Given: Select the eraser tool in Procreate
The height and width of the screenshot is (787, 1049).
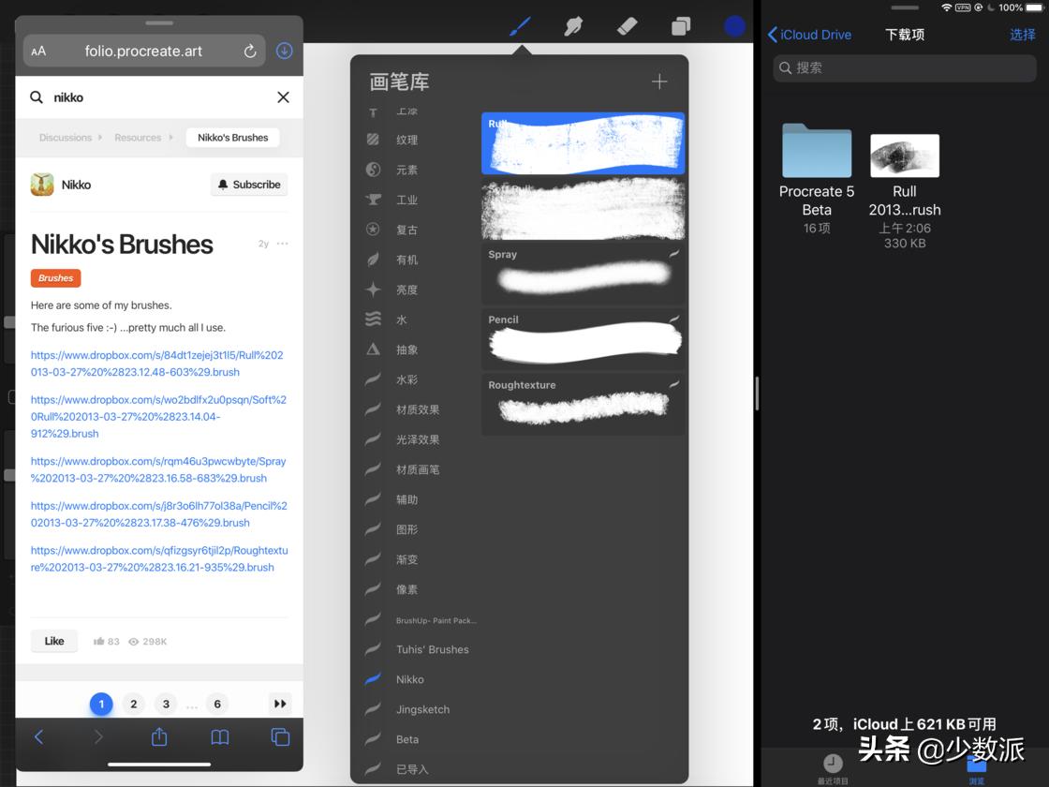Looking at the screenshot, I should pyautogui.click(x=627, y=27).
